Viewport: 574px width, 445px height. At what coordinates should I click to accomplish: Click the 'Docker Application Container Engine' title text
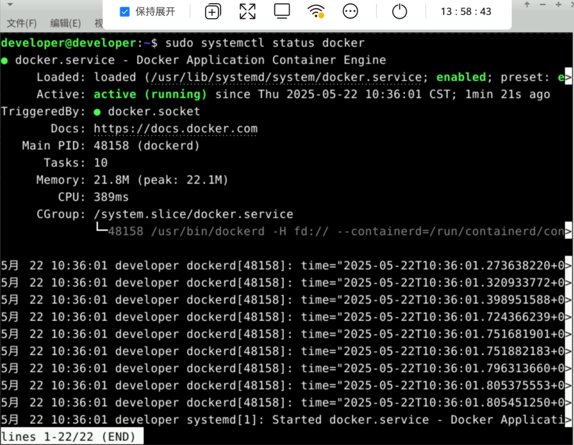pyautogui.click(x=261, y=60)
